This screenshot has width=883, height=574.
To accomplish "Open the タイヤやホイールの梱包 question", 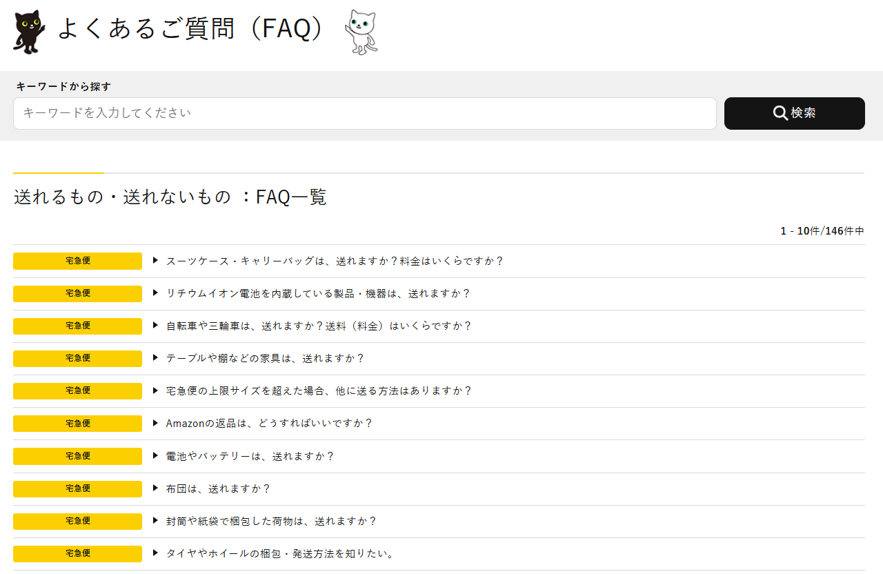I will pyautogui.click(x=279, y=553).
